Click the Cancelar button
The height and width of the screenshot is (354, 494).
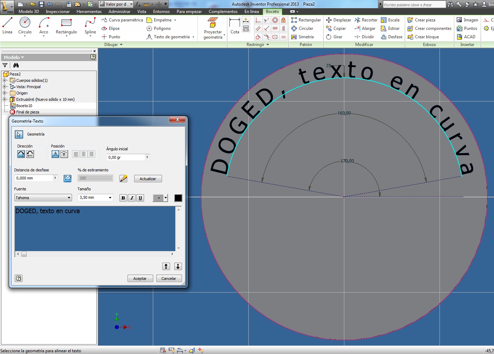tap(169, 278)
